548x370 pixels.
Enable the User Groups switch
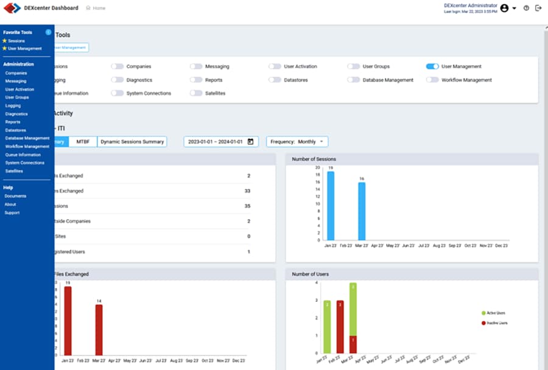tap(353, 66)
